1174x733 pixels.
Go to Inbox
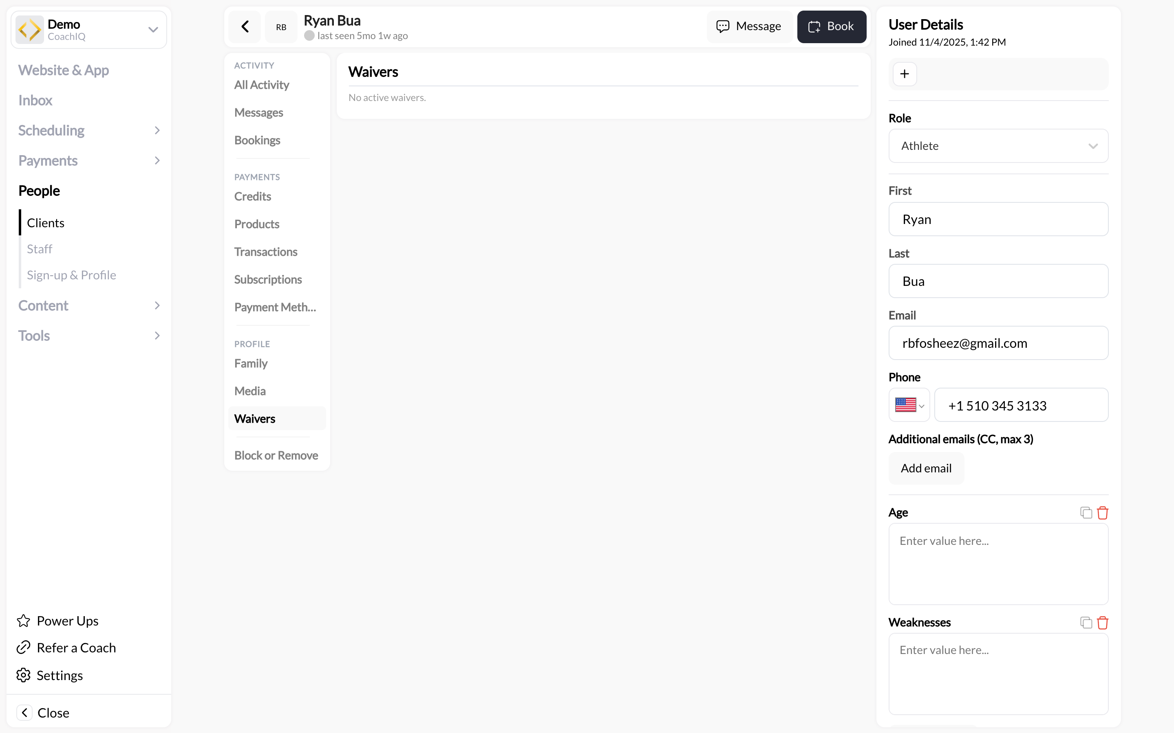click(35, 100)
